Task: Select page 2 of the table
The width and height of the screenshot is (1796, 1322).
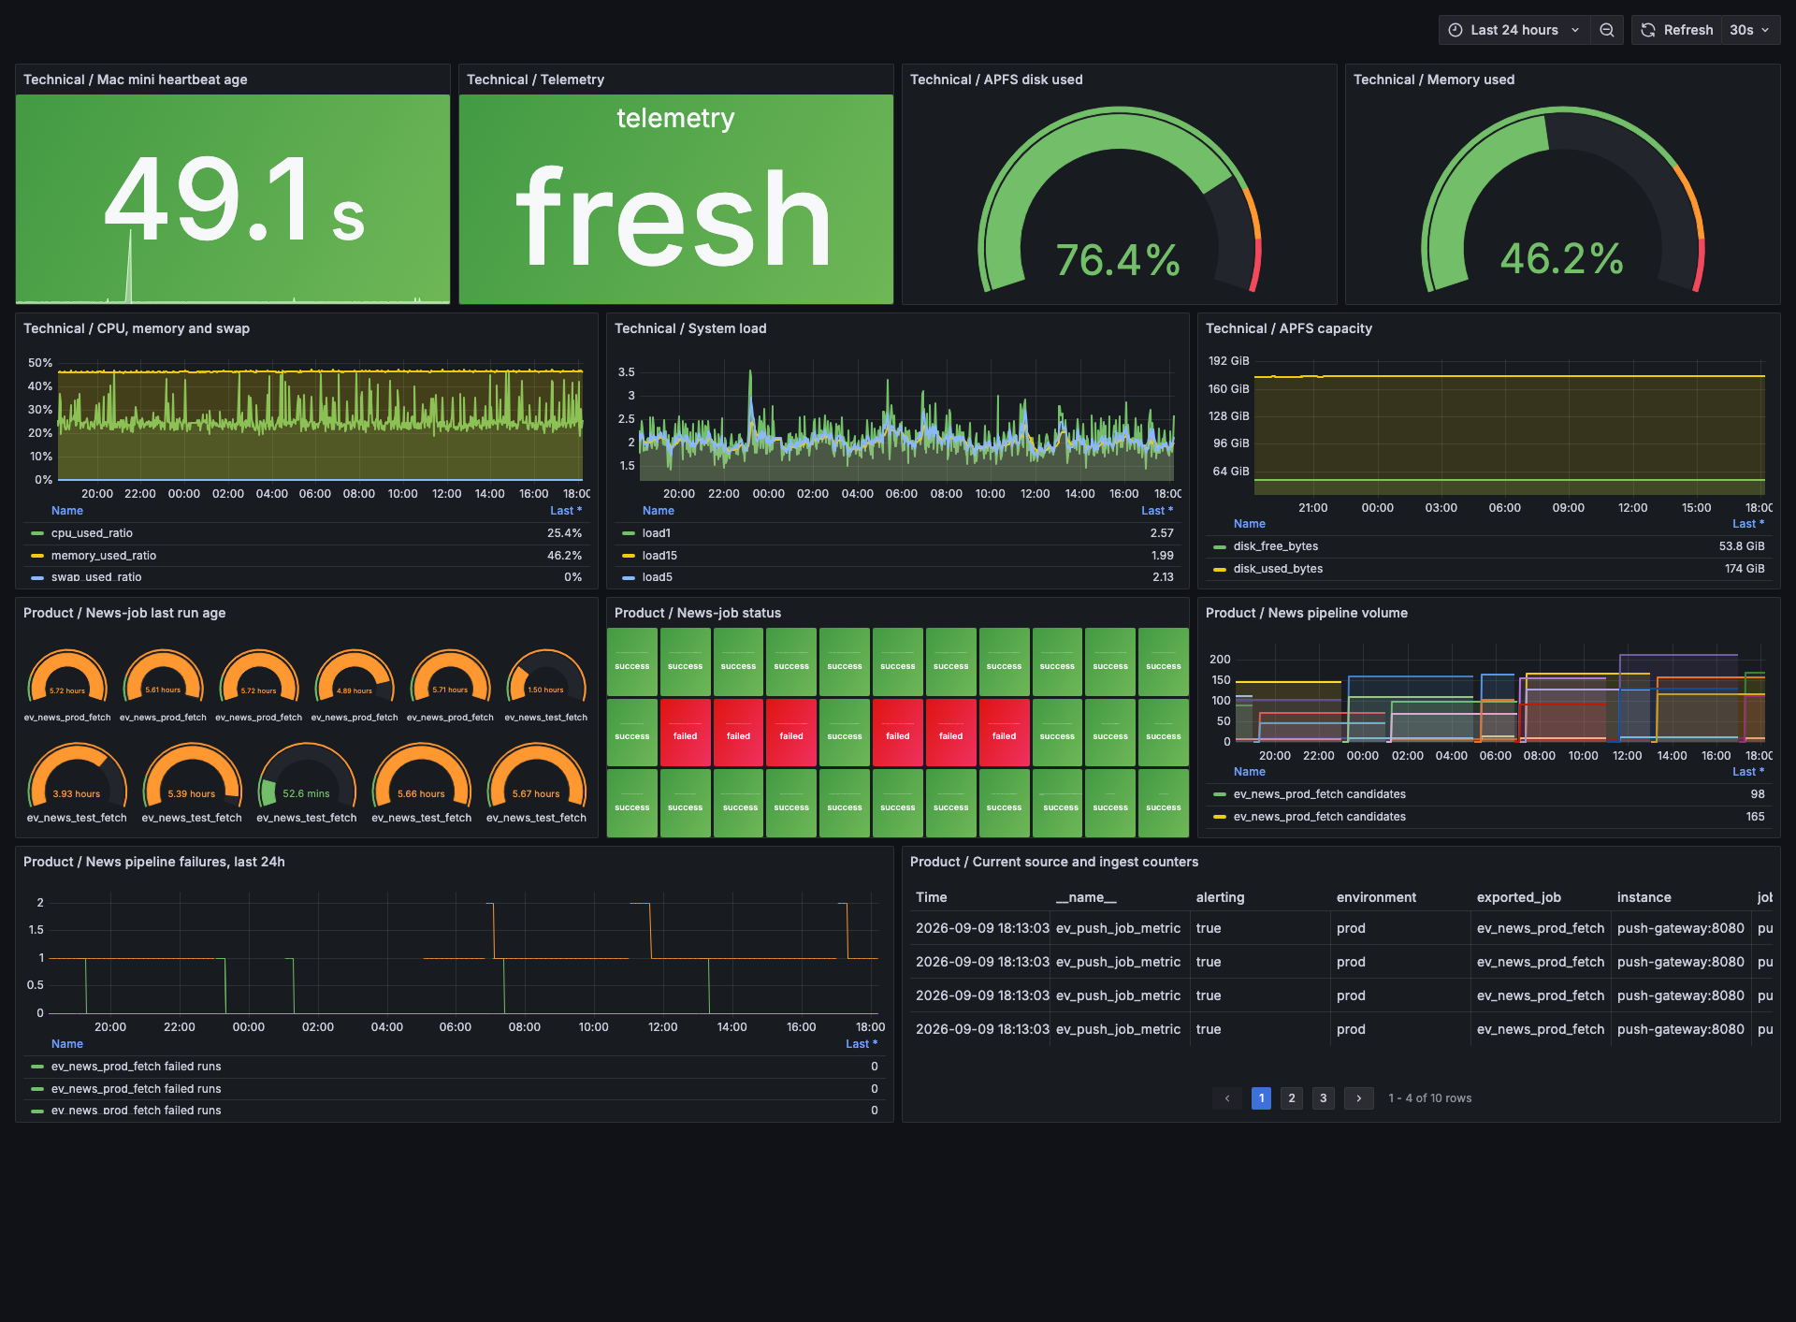Action: (1292, 1098)
